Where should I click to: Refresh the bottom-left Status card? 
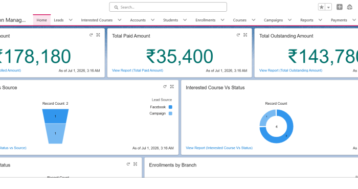(x=128, y=164)
